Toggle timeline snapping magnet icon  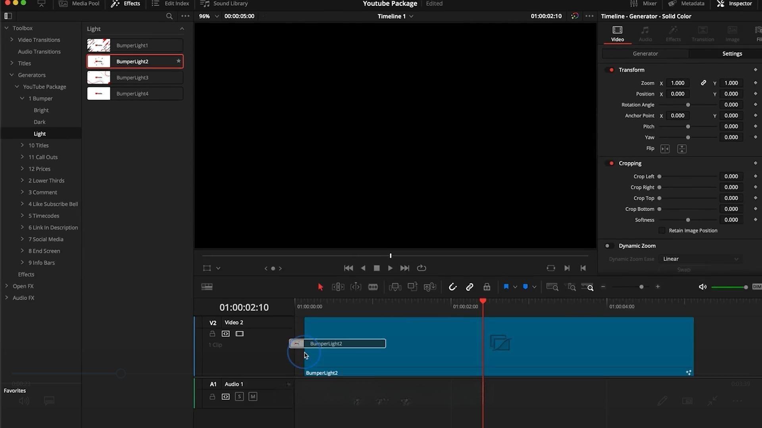452,287
